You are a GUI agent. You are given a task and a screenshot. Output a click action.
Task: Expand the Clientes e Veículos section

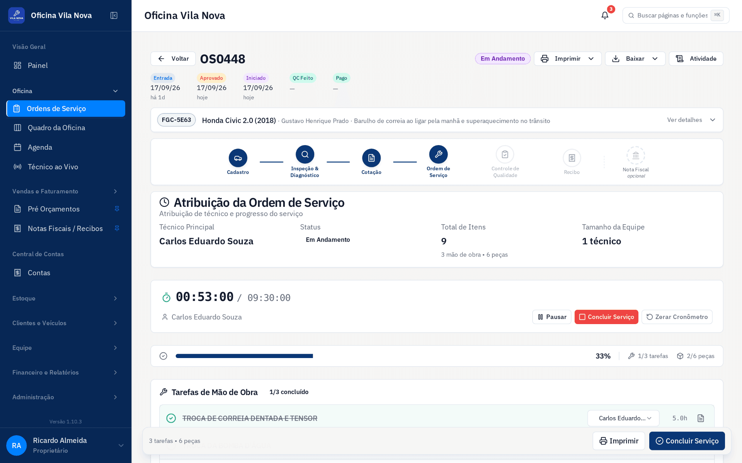[x=66, y=323]
